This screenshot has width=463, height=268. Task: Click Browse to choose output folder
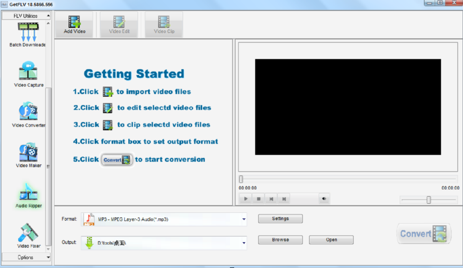(x=280, y=240)
